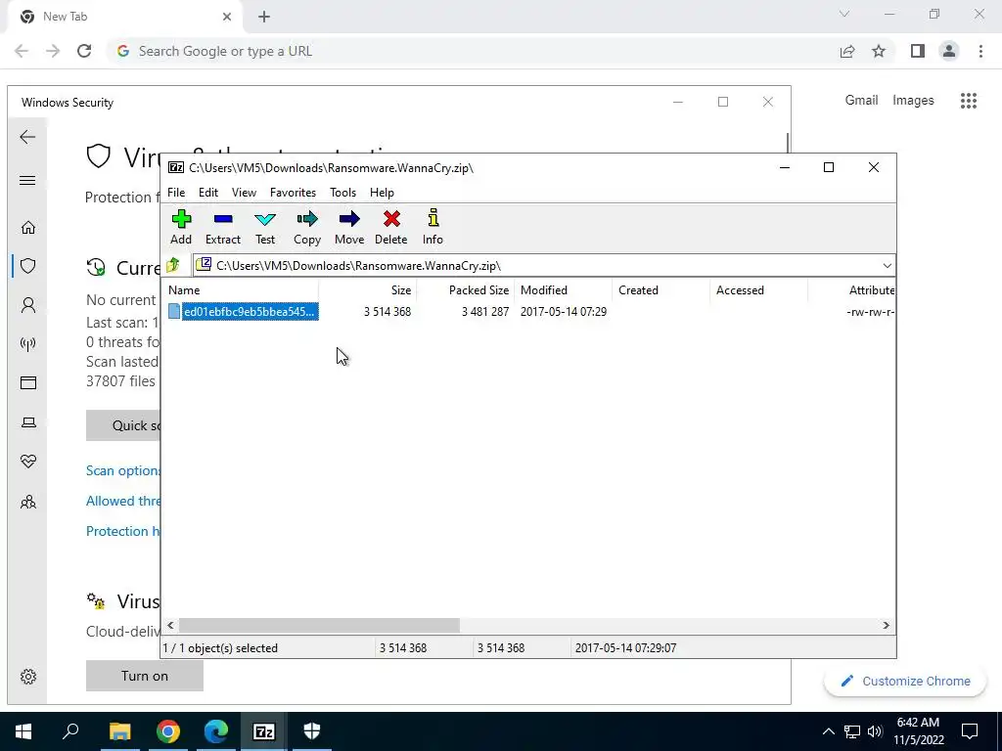The height and width of the screenshot is (751, 1002).
Task: Click Customize Chrome button
Action: (905, 681)
